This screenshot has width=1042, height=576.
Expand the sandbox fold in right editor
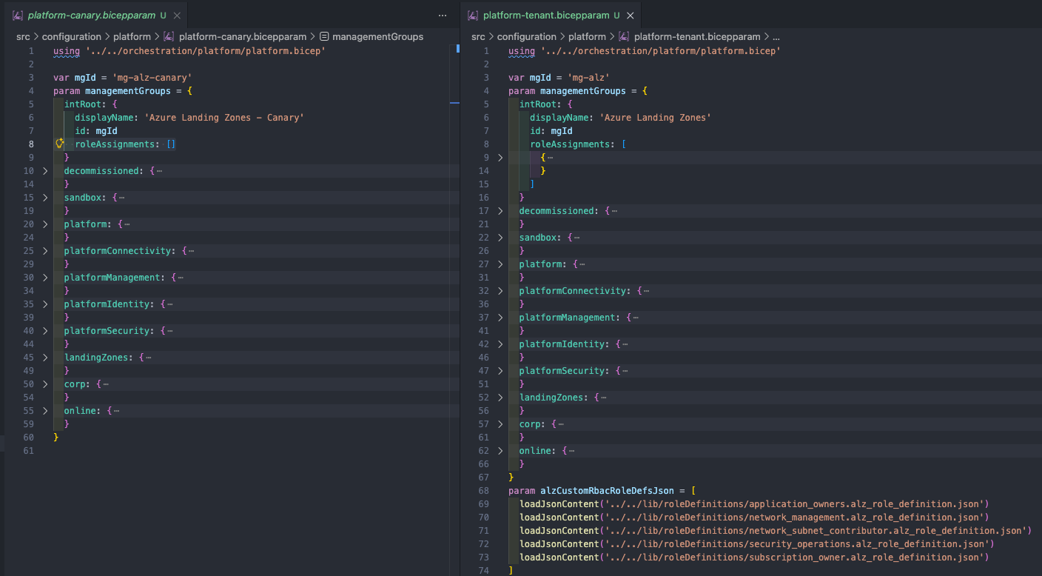tap(500, 238)
